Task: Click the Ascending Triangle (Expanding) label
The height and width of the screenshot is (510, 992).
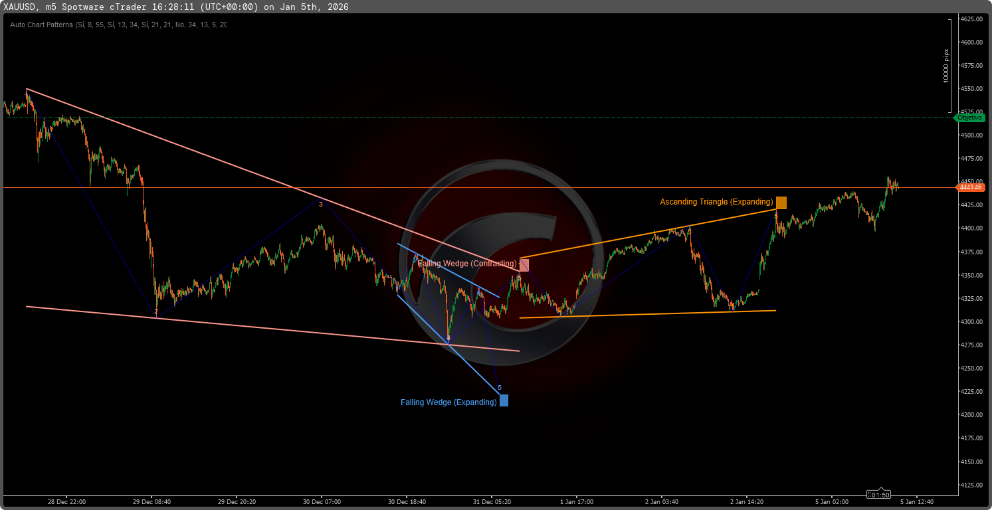Action: (x=716, y=202)
